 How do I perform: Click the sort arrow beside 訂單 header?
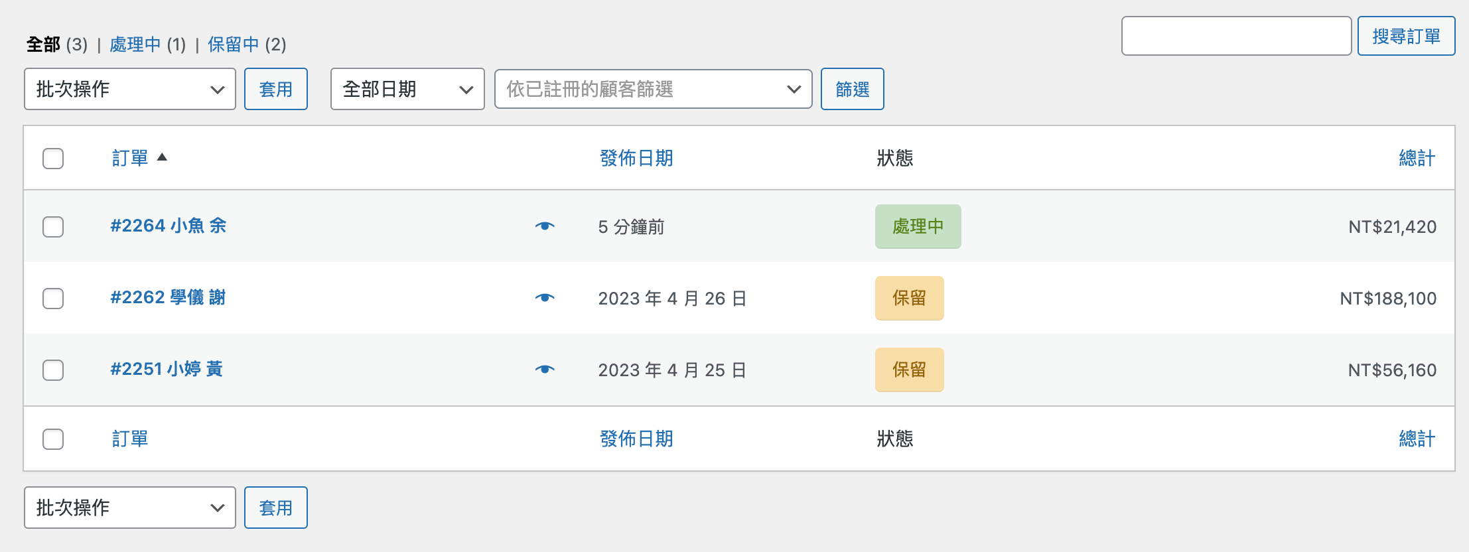point(162,157)
